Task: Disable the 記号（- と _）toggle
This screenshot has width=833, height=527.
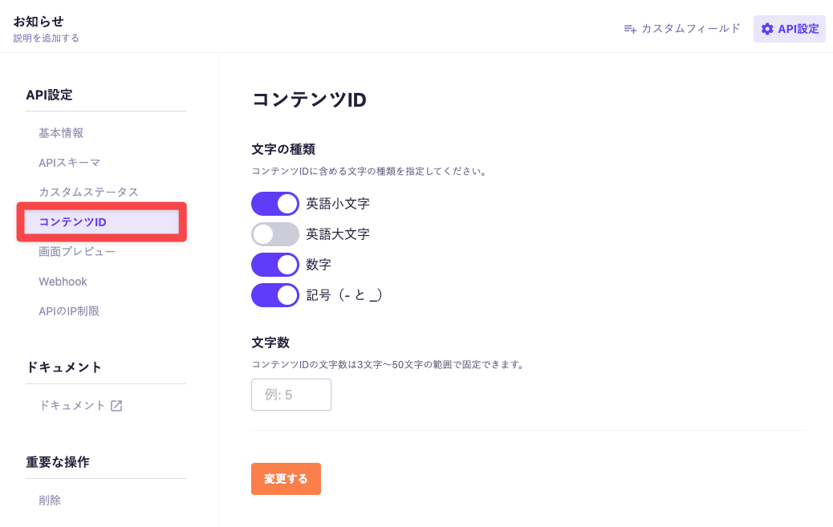Action: point(275,295)
